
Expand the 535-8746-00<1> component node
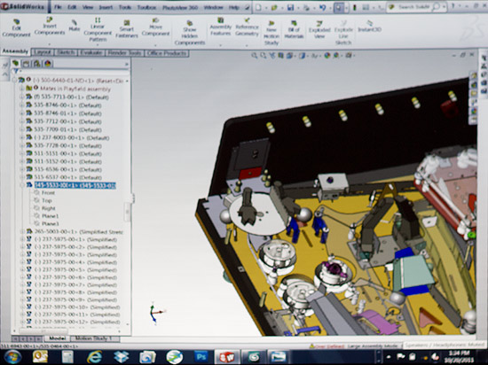click(22, 105)
